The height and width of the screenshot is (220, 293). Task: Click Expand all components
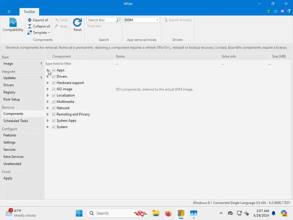click(x=38, y=20)
